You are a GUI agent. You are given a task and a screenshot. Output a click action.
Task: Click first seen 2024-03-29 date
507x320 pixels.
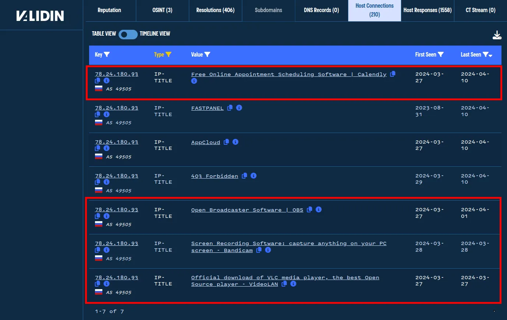pyautogui.click(x=429, y=179)
